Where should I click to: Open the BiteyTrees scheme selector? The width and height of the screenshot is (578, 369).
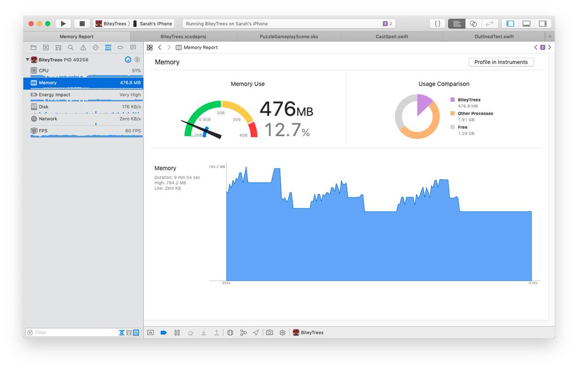coord(111,24)
